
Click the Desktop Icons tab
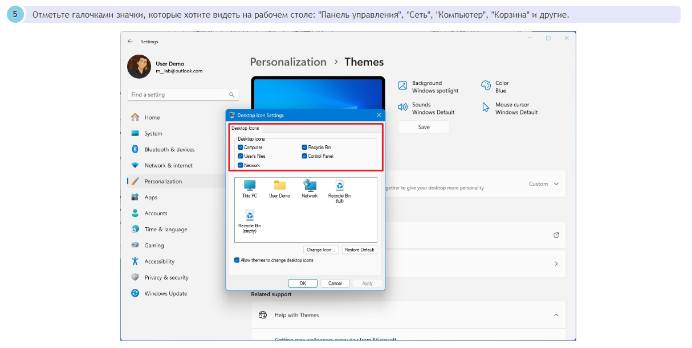tap(245, 128)
